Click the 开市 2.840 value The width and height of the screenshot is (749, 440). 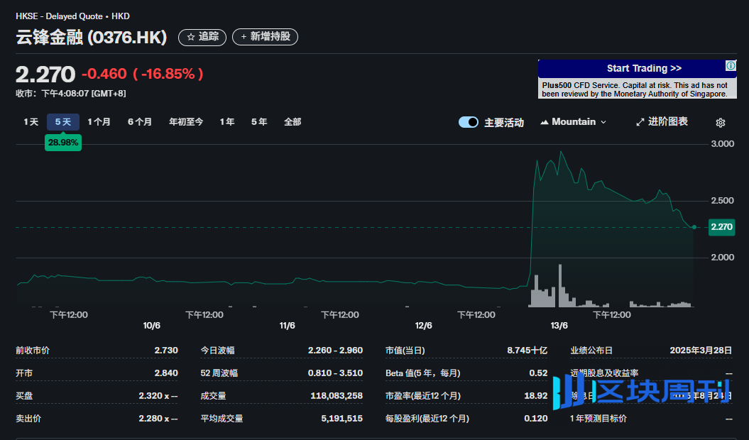pos(165,373)
